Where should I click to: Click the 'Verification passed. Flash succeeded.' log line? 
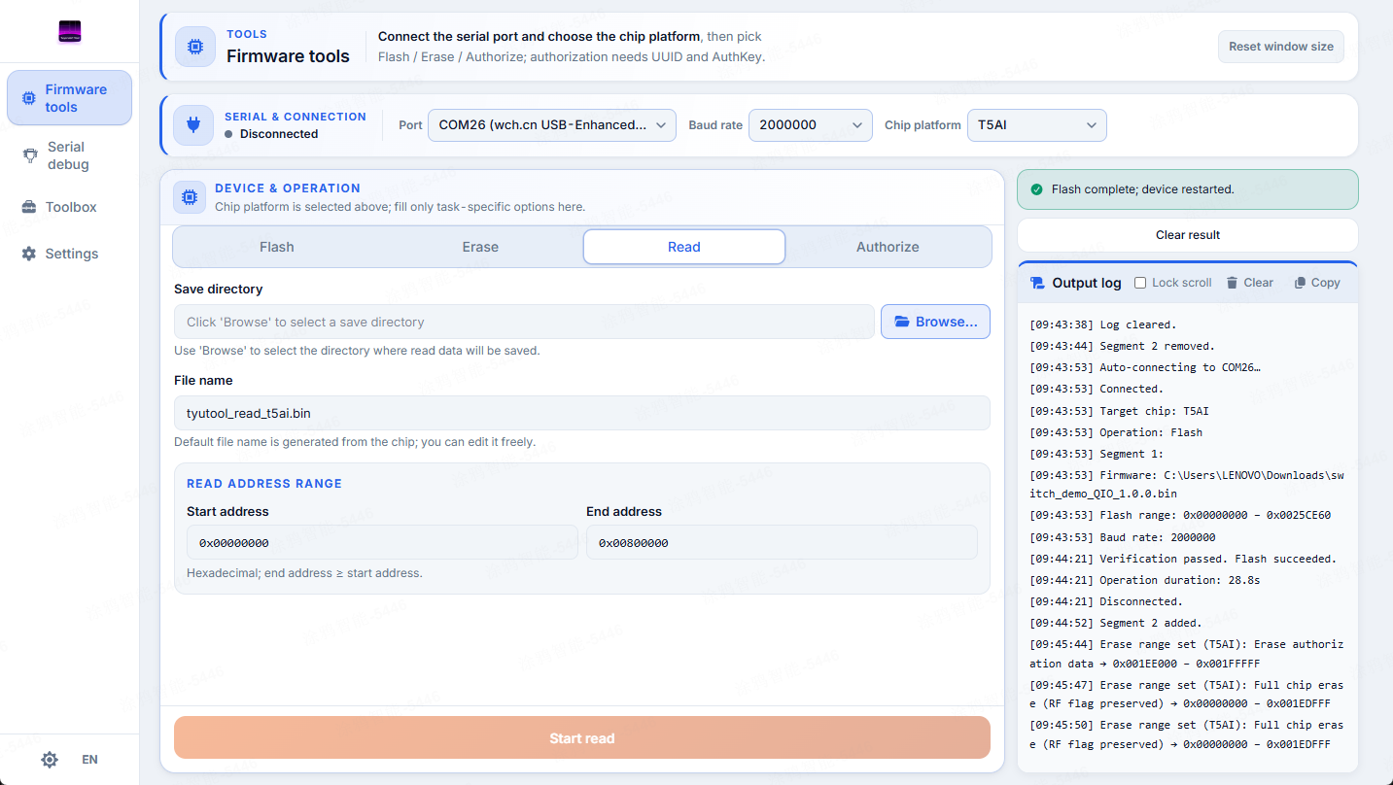(1183, 559)
